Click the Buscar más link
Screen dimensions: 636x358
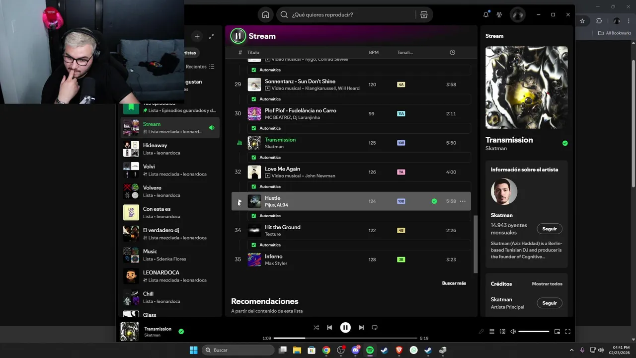coord(454,283)
